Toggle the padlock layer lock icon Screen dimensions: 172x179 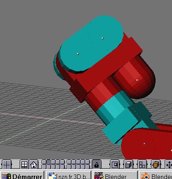(x=96, y=164)
